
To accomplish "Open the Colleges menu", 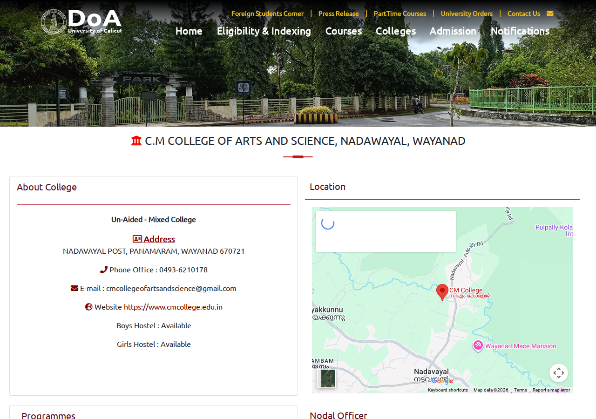I will point(396,31).
